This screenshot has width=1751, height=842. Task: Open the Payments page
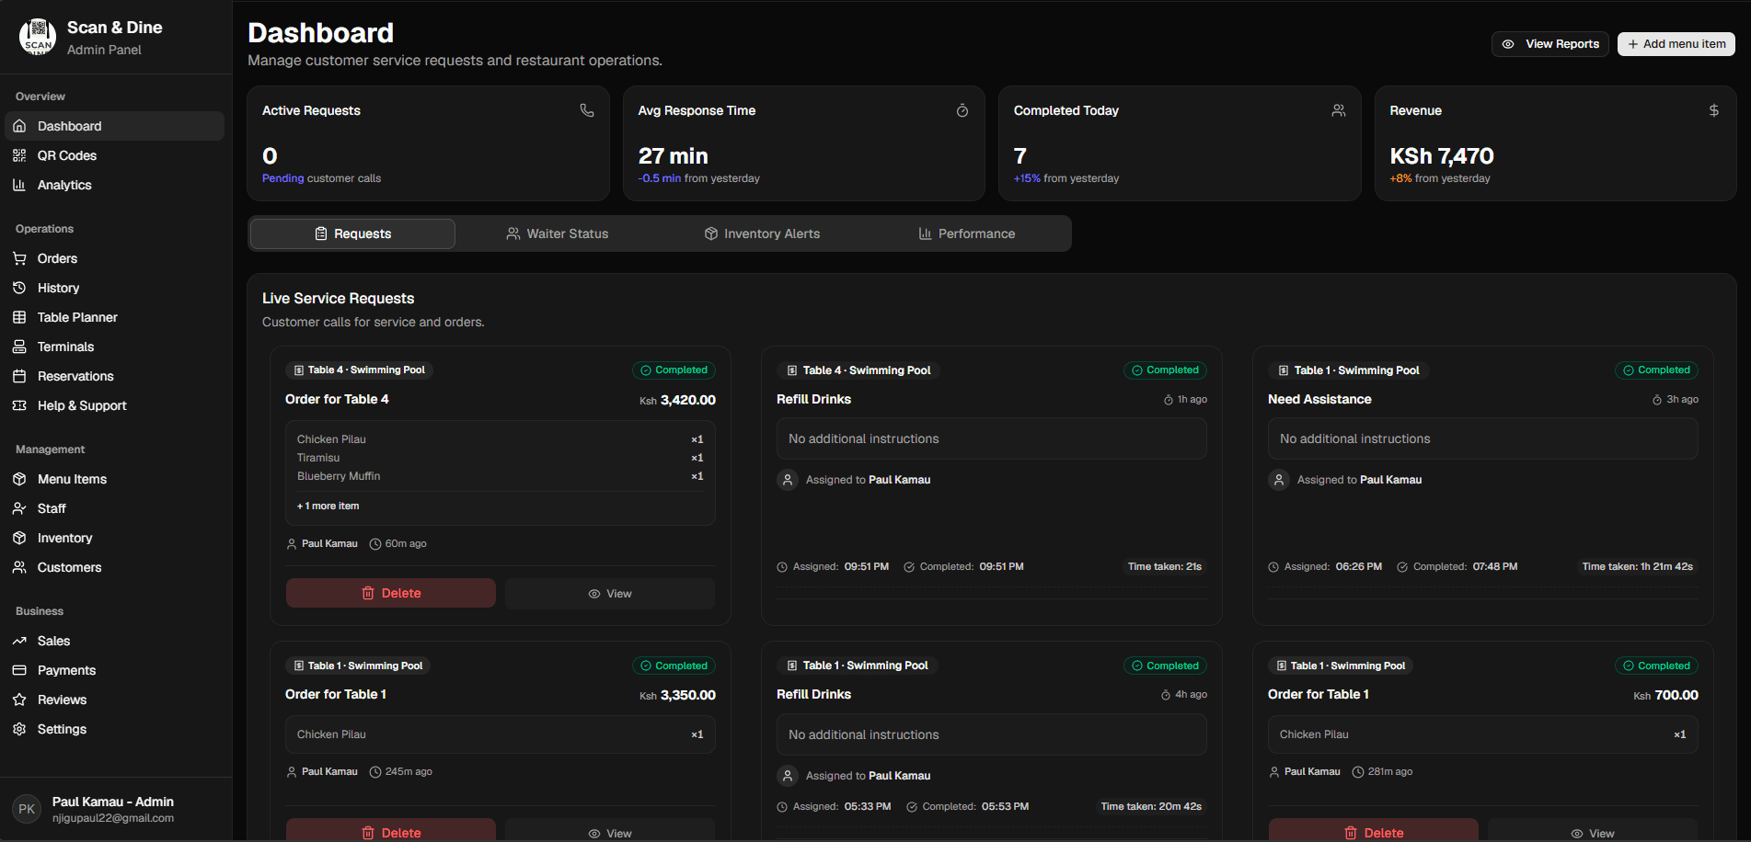tap(114, 670)
